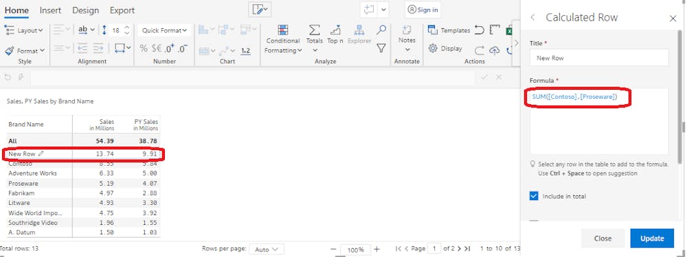
Task: Select the Proseware row
Action: coord(83,183)
